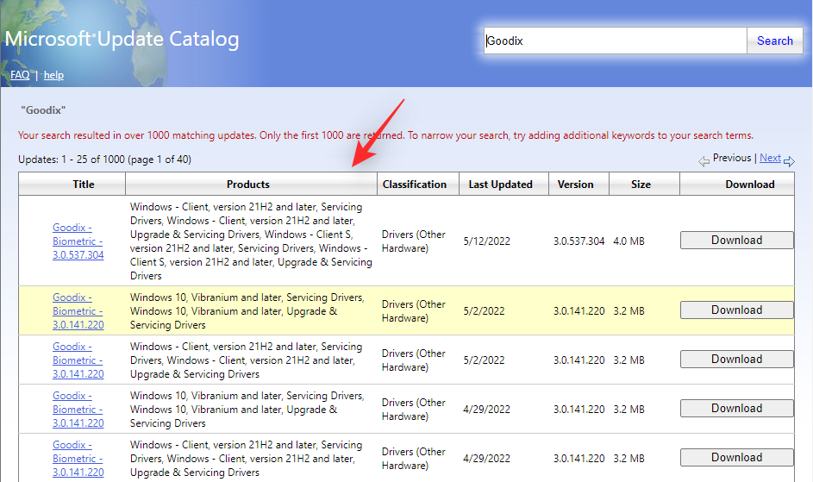813x482 pixels.
Task: Click the Goodix search text field
Action: [x=614, y=41]
